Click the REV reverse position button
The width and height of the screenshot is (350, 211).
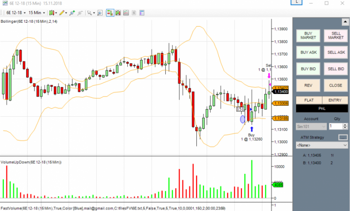[x=308, y=85]
